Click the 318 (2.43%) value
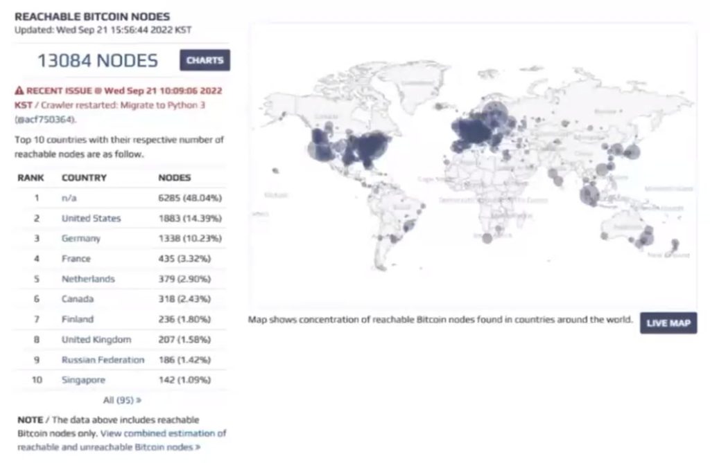The image size is (710, 463). coord(184,299)
